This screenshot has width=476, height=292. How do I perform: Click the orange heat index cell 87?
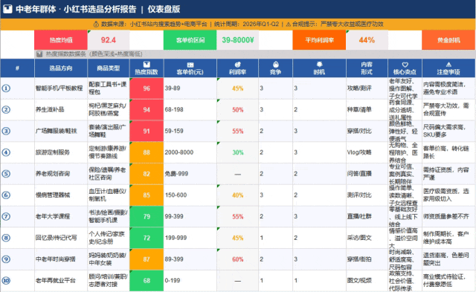click(x=147, y=259)
